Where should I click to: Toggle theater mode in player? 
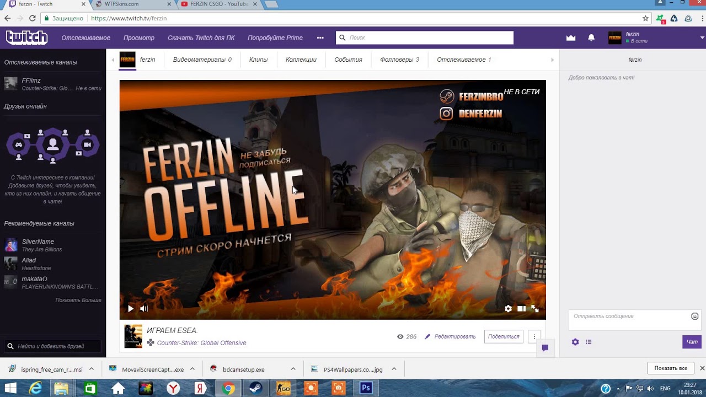521,309
